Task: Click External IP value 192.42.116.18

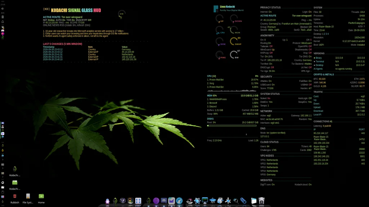Action: click(x=128, y=57)
